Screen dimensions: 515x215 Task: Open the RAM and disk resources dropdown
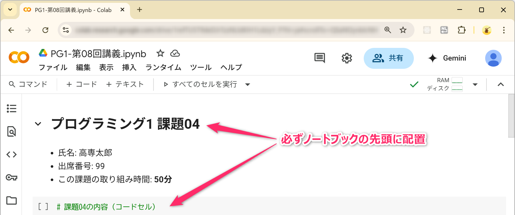pyautogui.click(x=475, y=84)
